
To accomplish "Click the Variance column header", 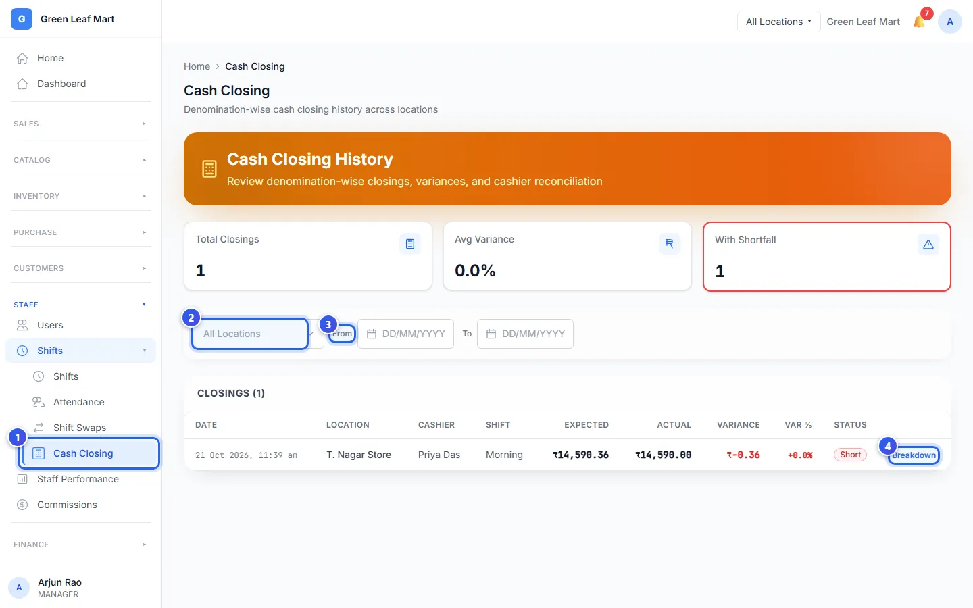I will pos(739,425).
